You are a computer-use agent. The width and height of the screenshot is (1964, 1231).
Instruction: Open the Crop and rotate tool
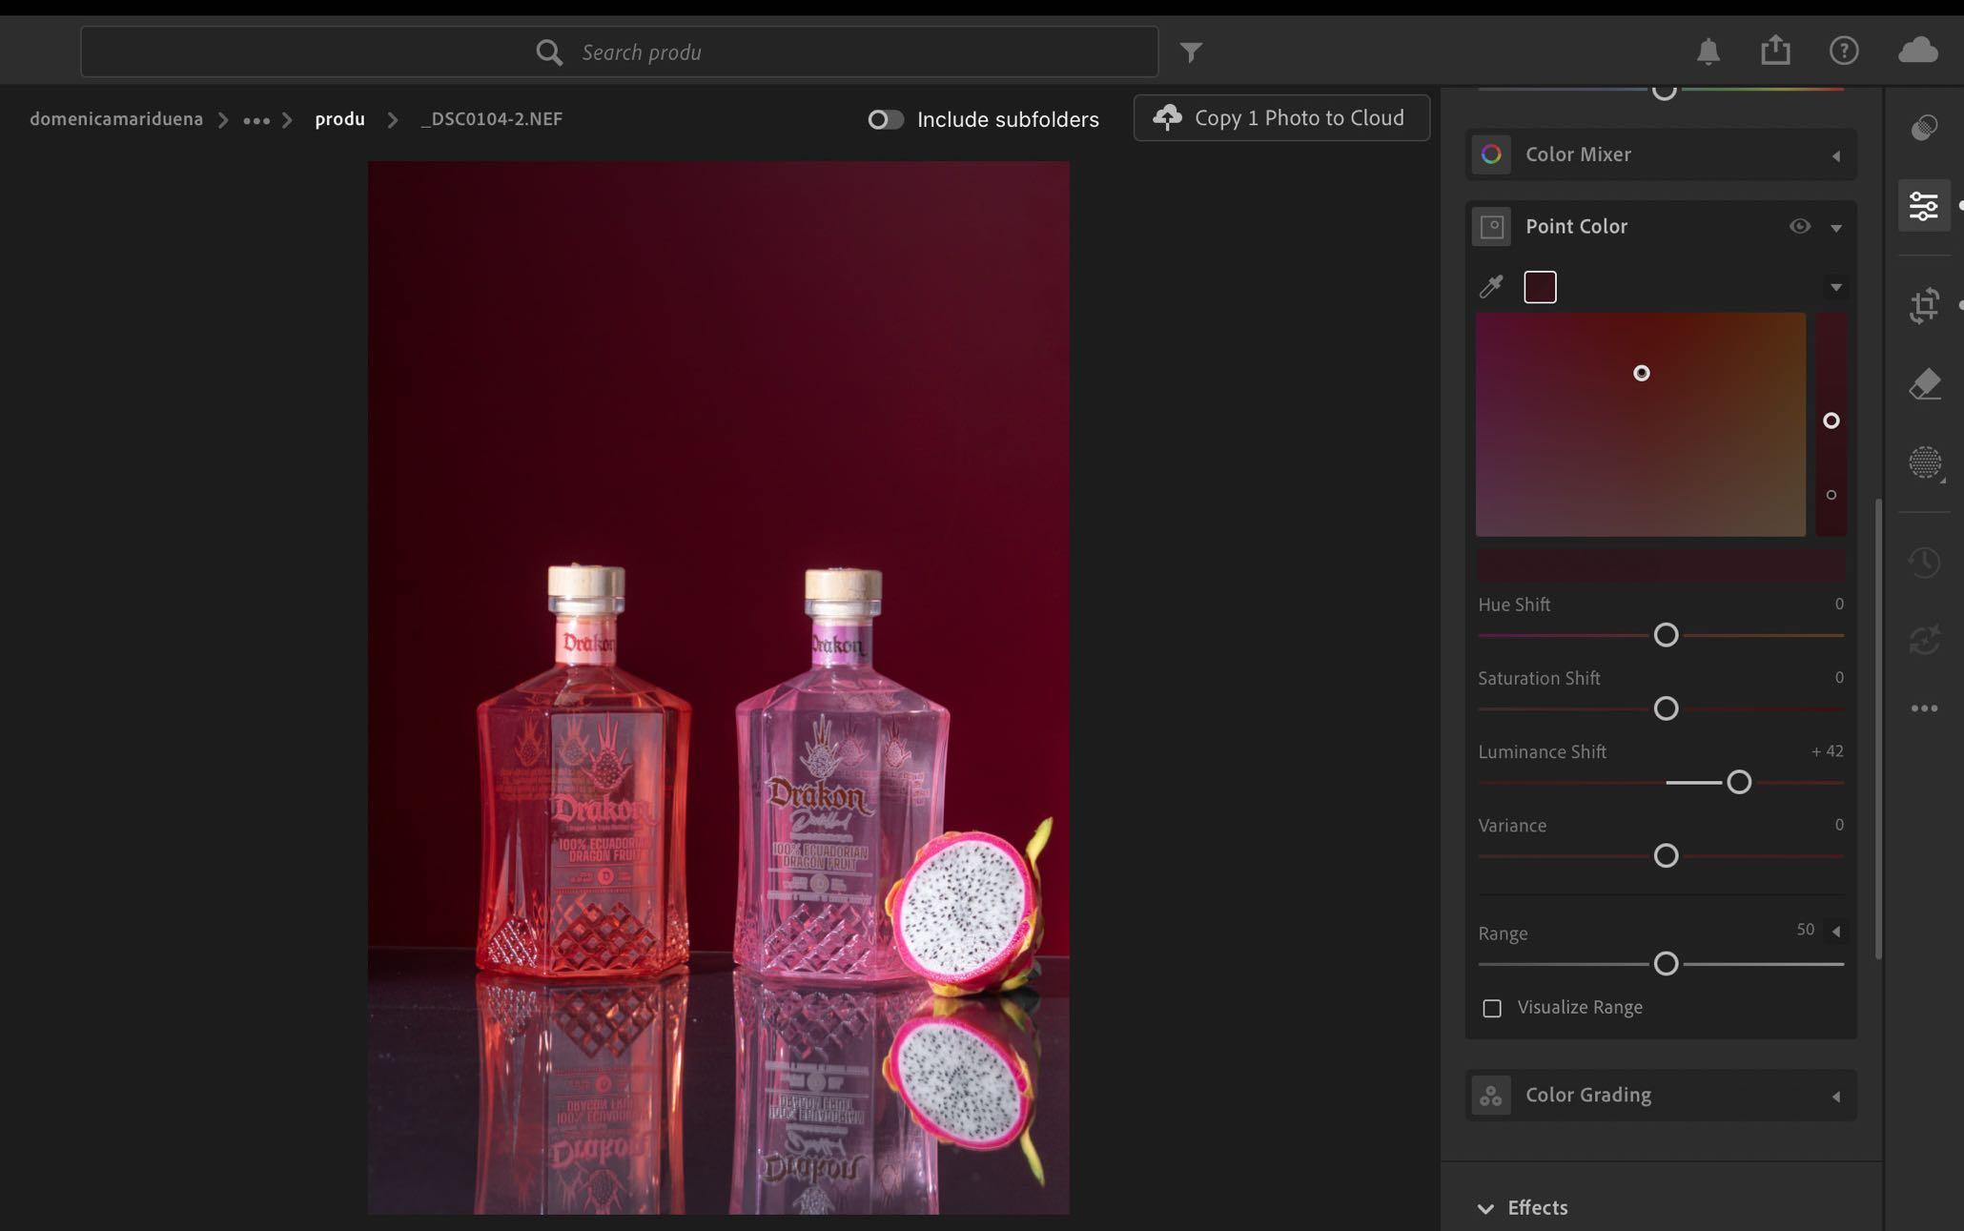click(x=1924, y=305)
